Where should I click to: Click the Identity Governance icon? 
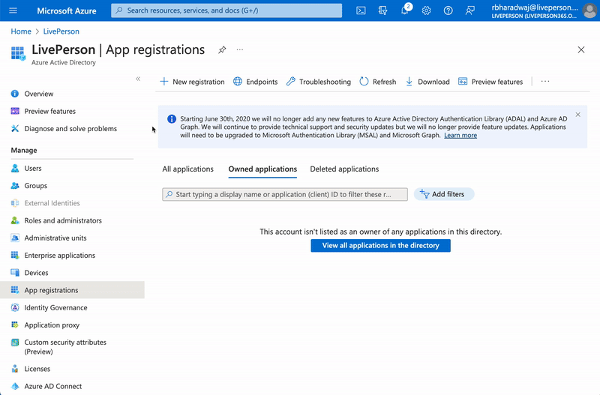[x=15, y=307]
